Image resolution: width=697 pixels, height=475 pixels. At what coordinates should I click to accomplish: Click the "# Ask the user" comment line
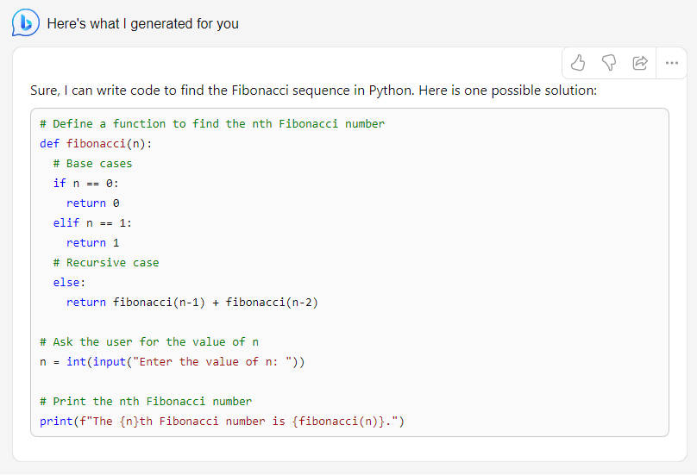pyautogui.click(x=149, y=342)
